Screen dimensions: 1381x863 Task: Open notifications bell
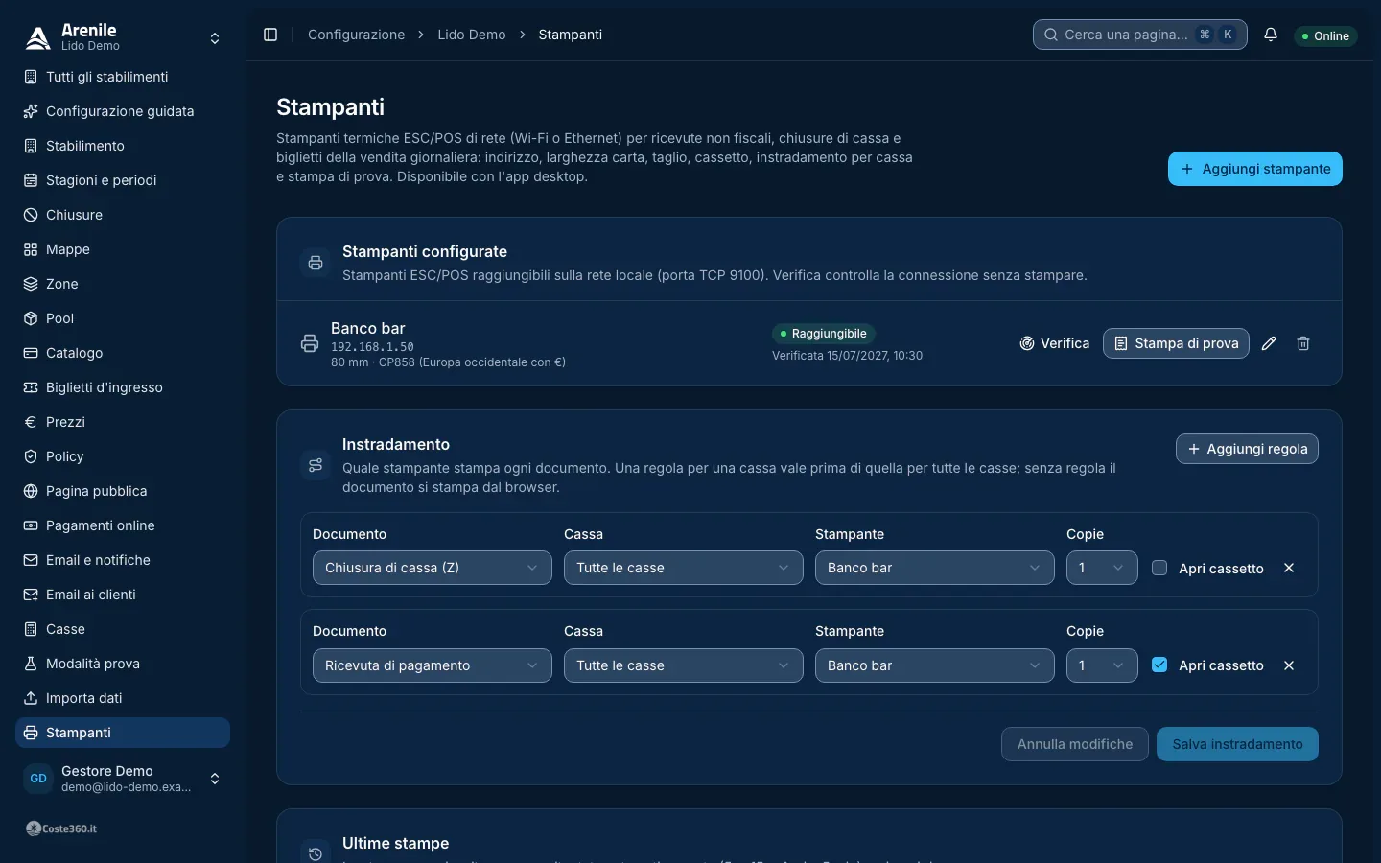point(1271,35)
